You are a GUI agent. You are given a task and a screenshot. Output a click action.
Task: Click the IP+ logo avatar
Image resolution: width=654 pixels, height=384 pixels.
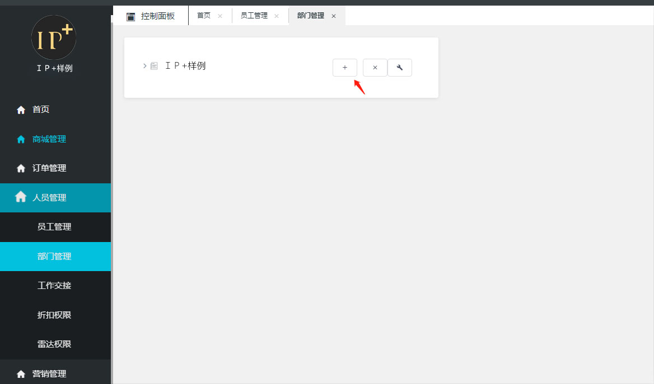coord(54,37)
